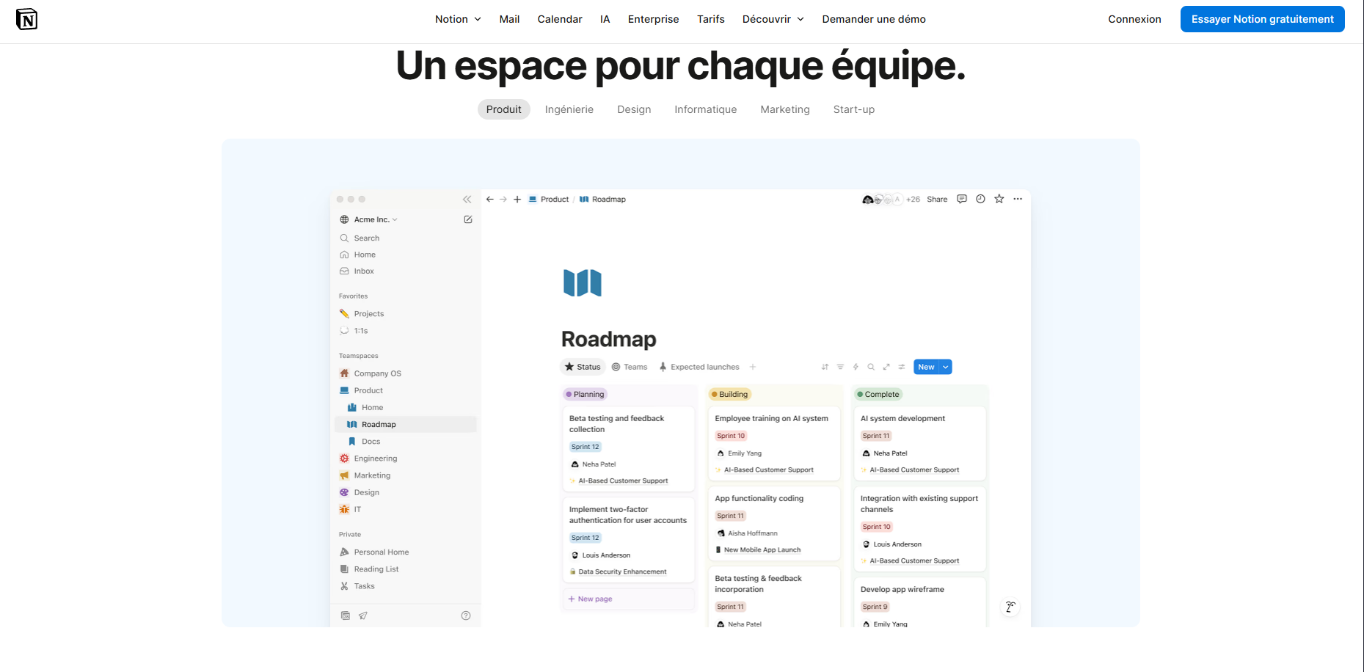Open the arrow dropdown next to New
Screen dimensions: 1364x672
click(x=946, y=367)
